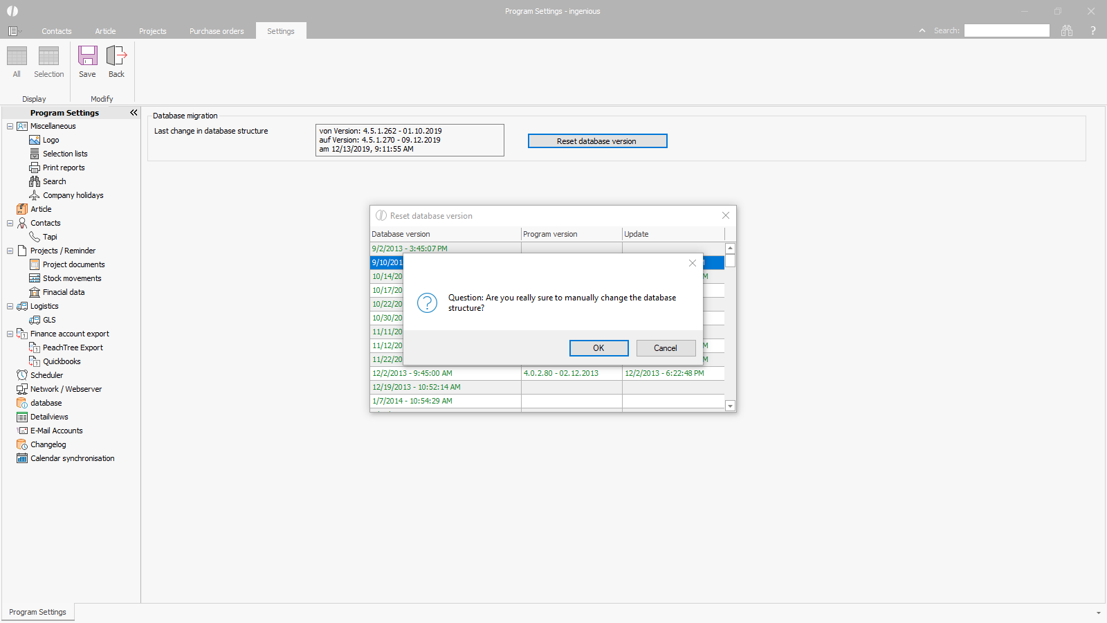Switch to the Purchase orders tab
1107x623 pixels.
click(217, 31)
